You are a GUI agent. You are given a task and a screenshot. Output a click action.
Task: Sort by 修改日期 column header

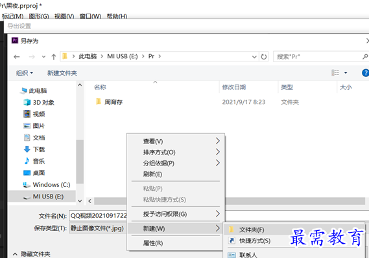pos(234,87)
